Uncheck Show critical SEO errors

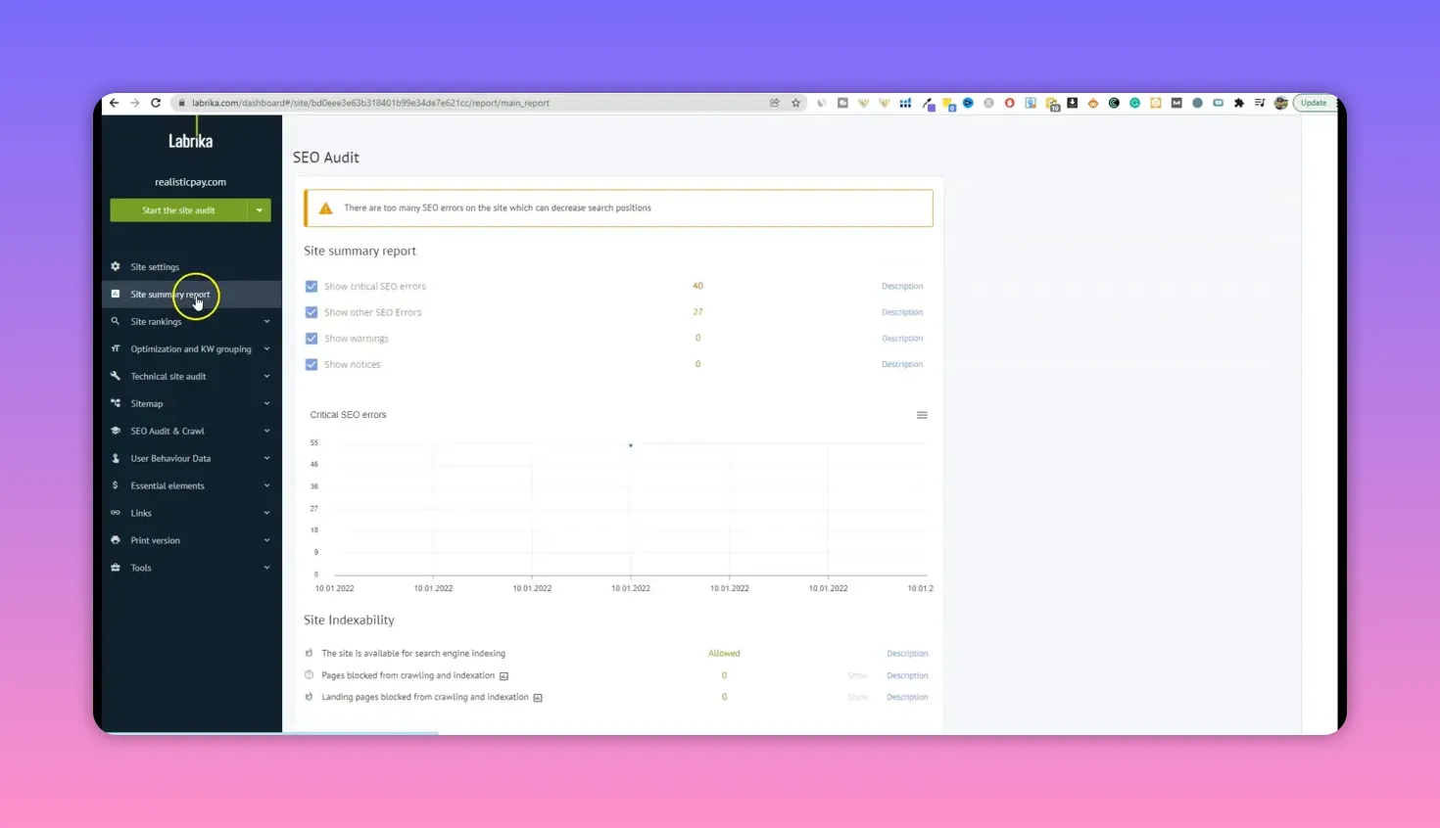click(312, 286)
